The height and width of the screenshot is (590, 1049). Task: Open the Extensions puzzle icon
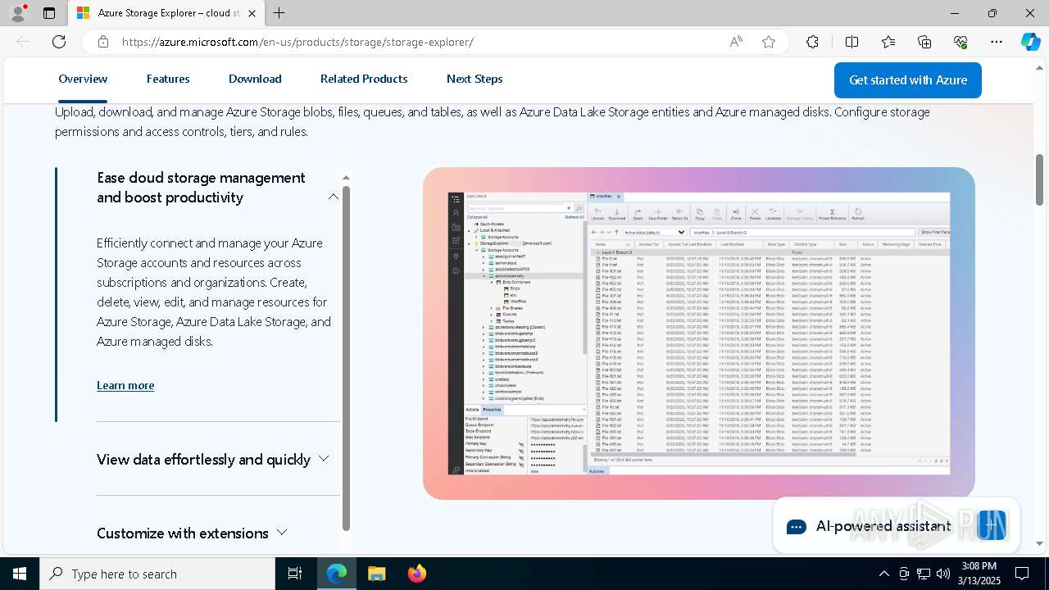click(x=813, y=42)
